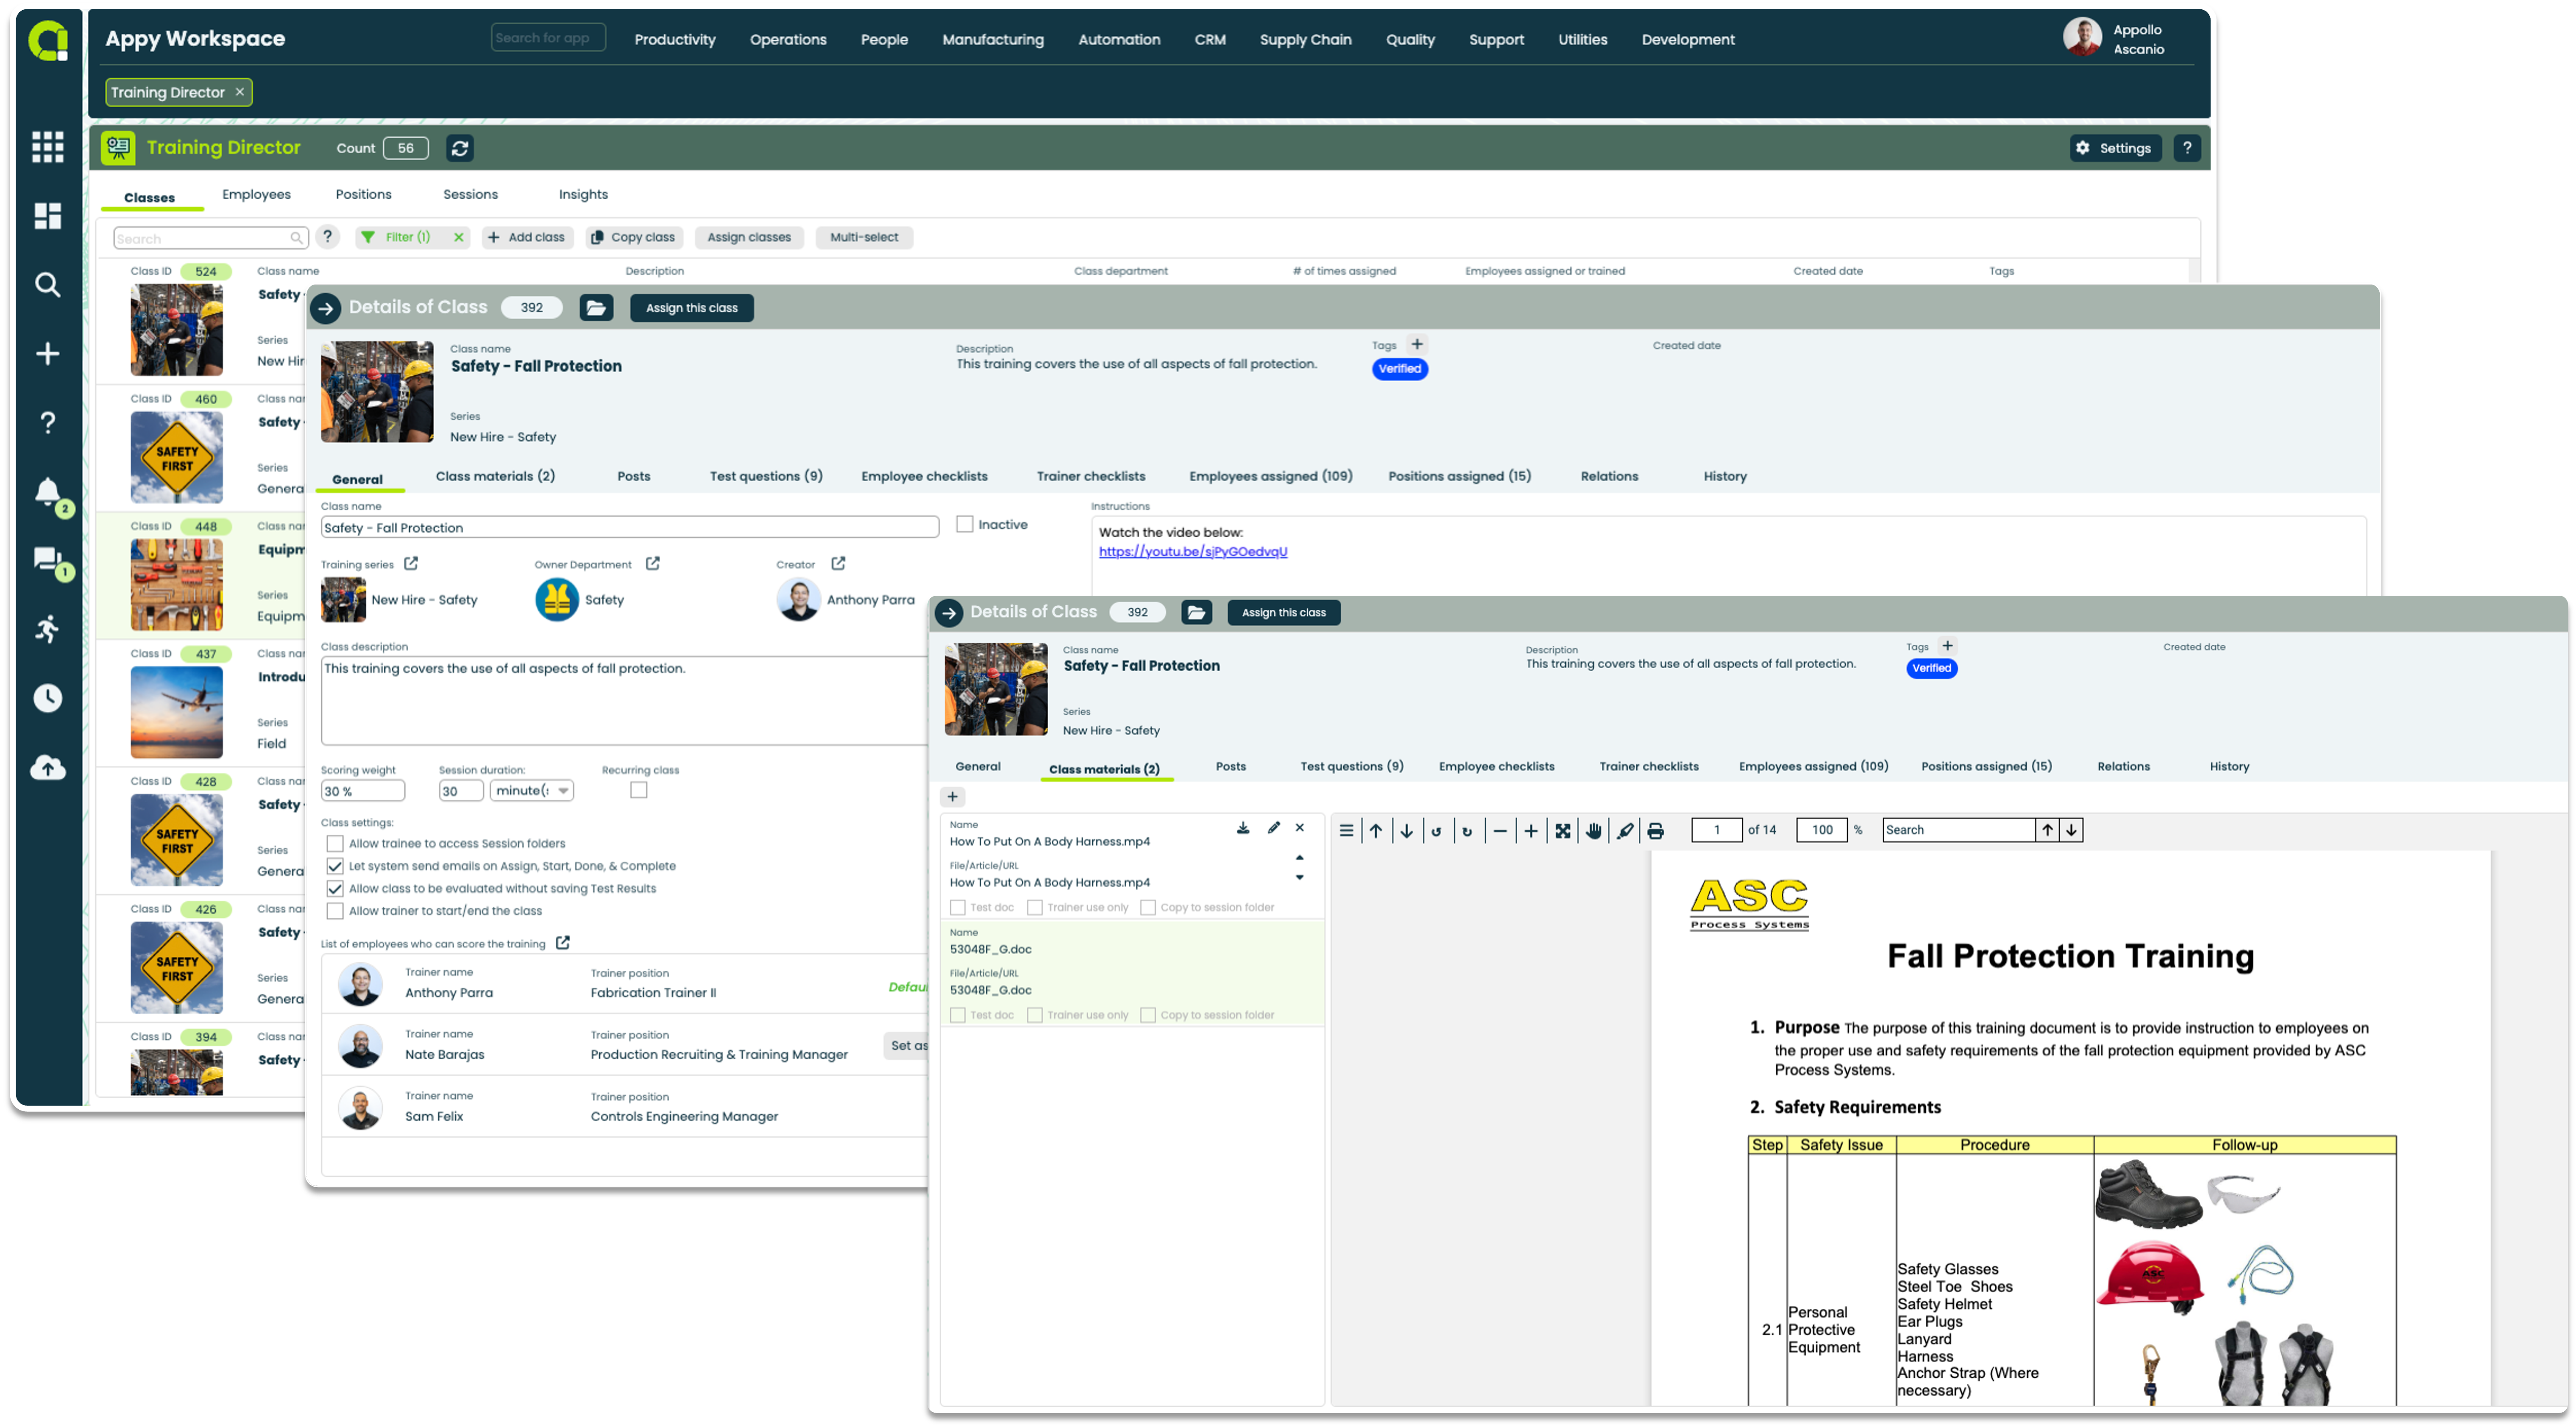Click the Multi-select button
The image size is (2576, 1427).
pyautogui.click(x=864, y=237)
